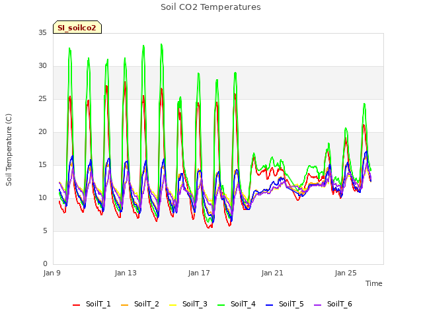Click the 10 y-axis tick label
423x317 pixels.
click(42, 198)
